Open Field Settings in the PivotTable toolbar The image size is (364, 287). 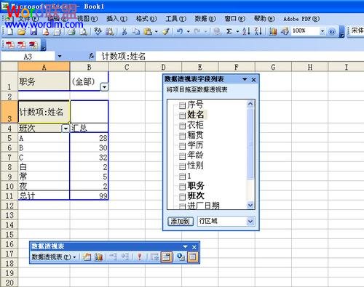coord(181,257)
